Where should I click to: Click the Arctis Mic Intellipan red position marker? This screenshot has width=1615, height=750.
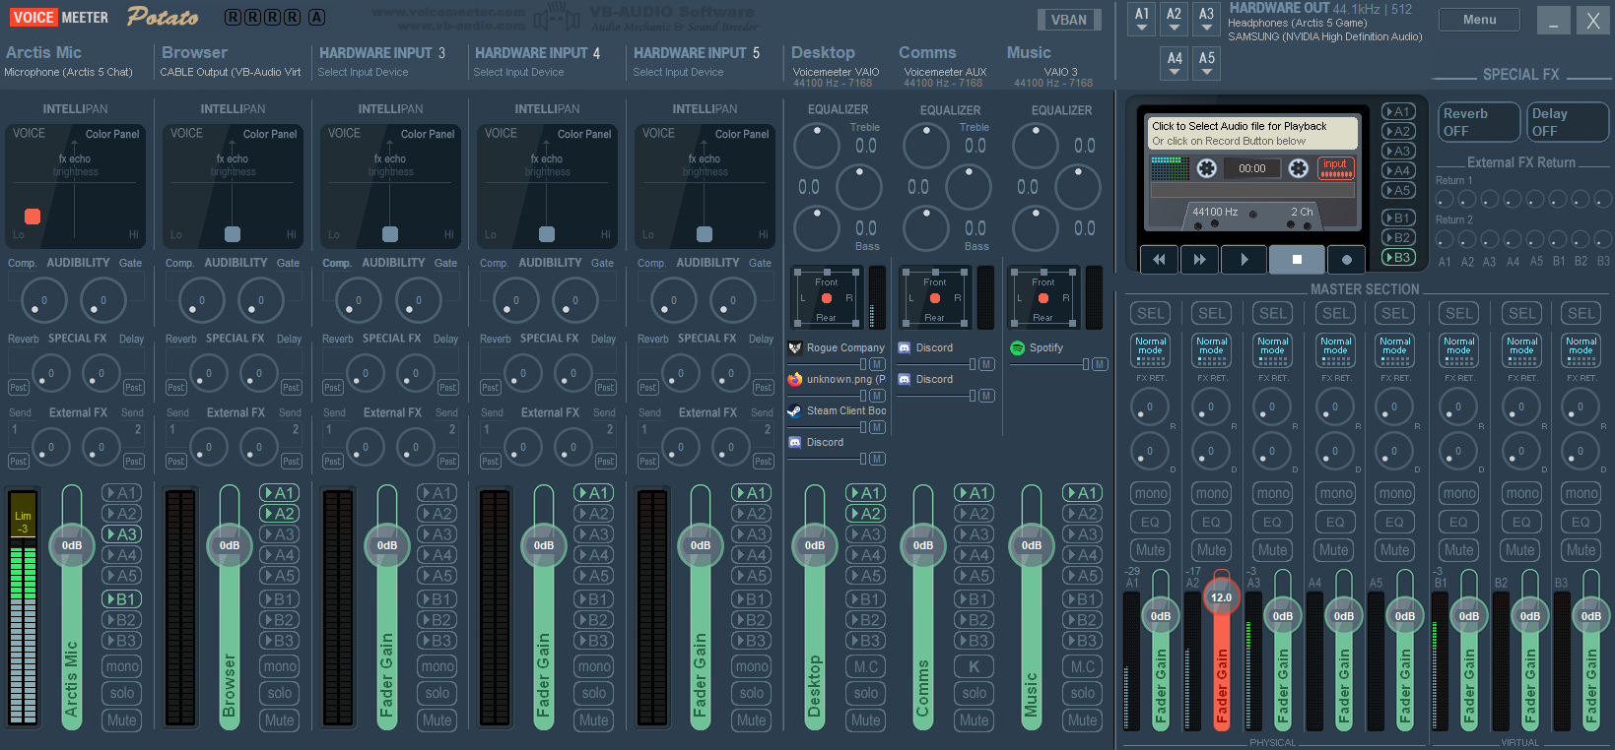(x=33, y=216)
